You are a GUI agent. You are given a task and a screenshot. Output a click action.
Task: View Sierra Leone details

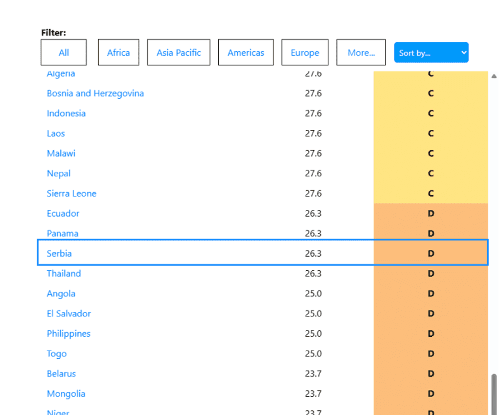(x=72, y=194)
